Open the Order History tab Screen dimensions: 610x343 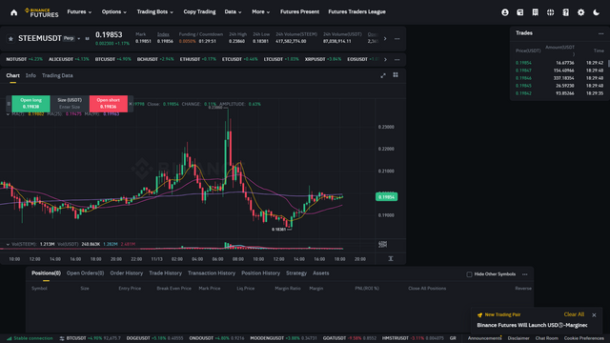click(127, 273)
